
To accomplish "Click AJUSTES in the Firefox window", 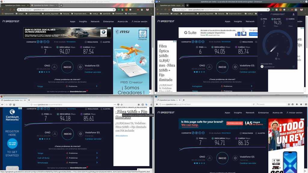I will 106,109.
